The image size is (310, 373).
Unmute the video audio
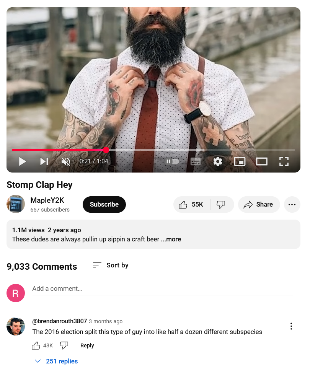(x=66, y=161)
